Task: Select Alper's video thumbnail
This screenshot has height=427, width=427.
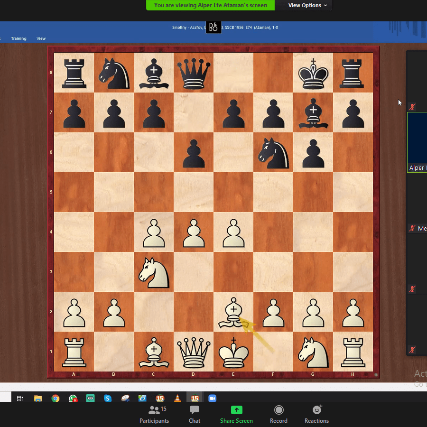Action: click(417, 142)
